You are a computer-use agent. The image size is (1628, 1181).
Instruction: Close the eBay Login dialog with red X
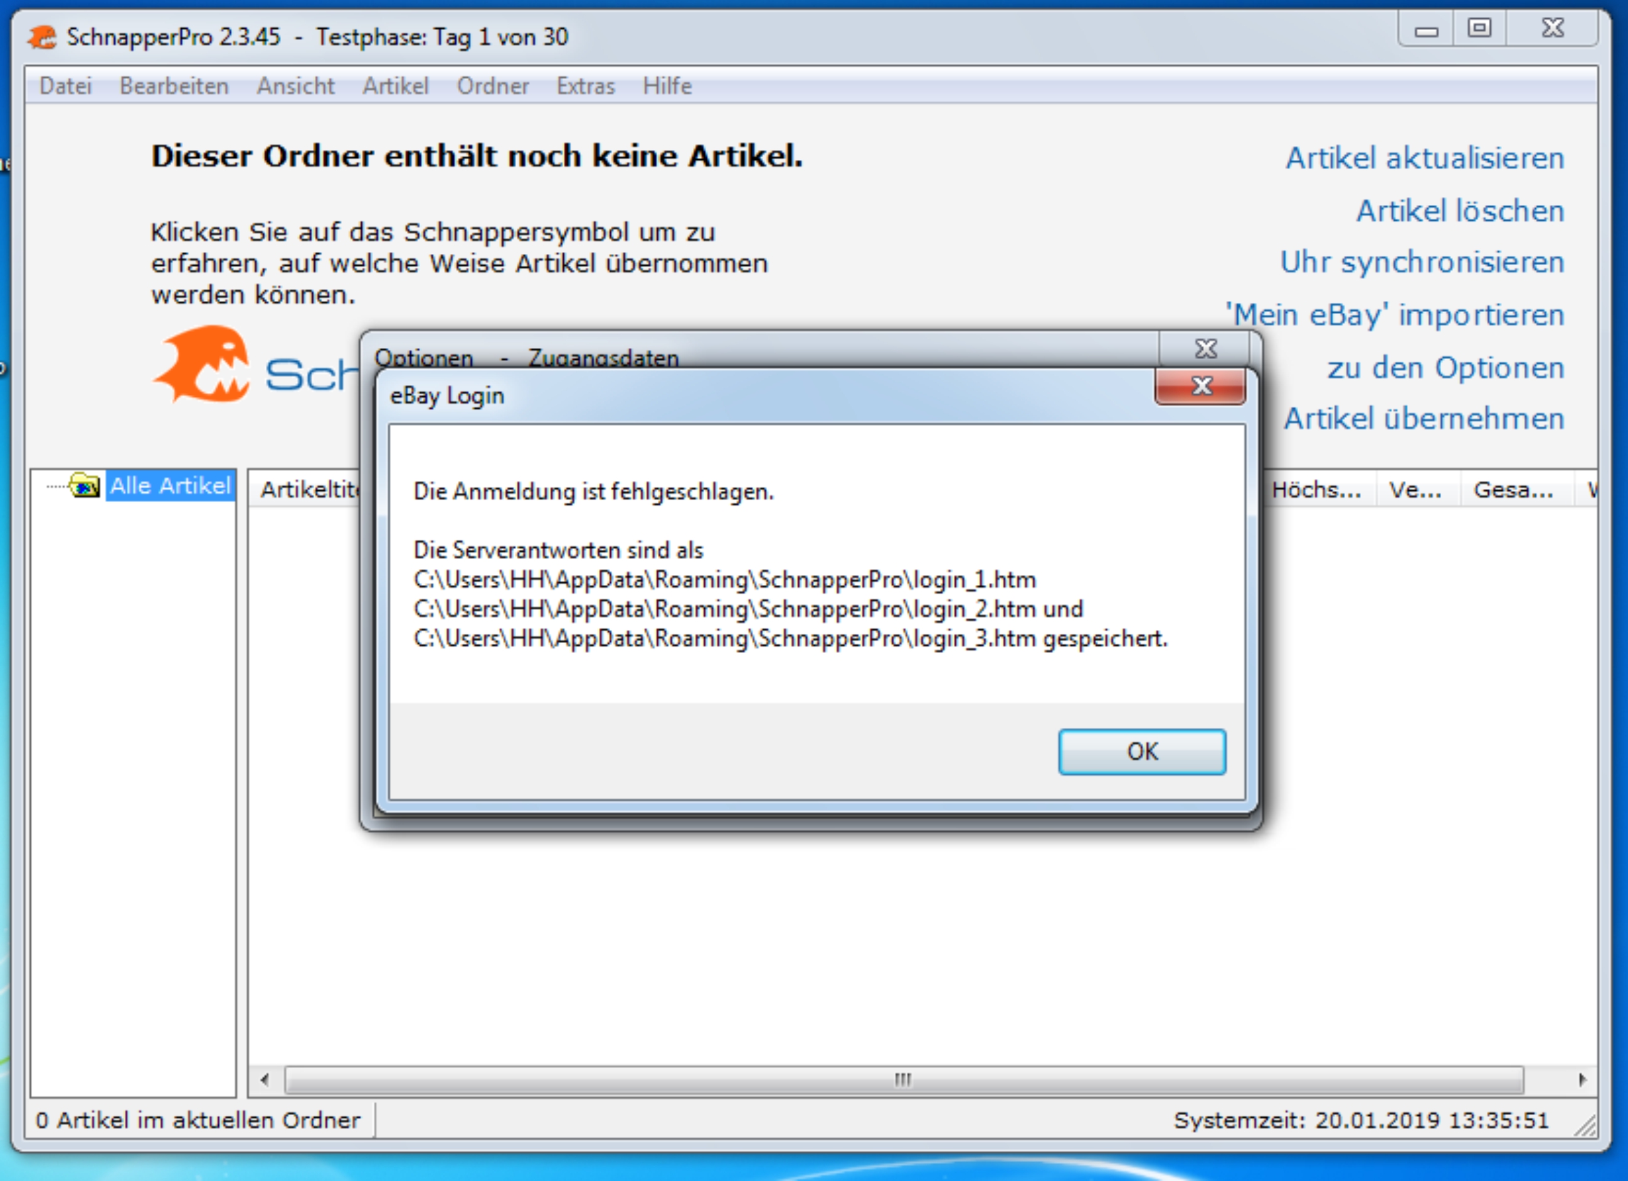pyautogui.click(x=1200, y=387)
